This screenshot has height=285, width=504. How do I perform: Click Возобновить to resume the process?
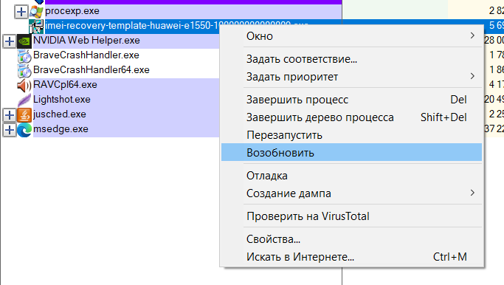coord(352,153)
